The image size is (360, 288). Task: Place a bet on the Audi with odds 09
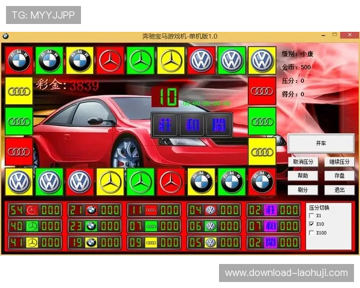[151, 243]
